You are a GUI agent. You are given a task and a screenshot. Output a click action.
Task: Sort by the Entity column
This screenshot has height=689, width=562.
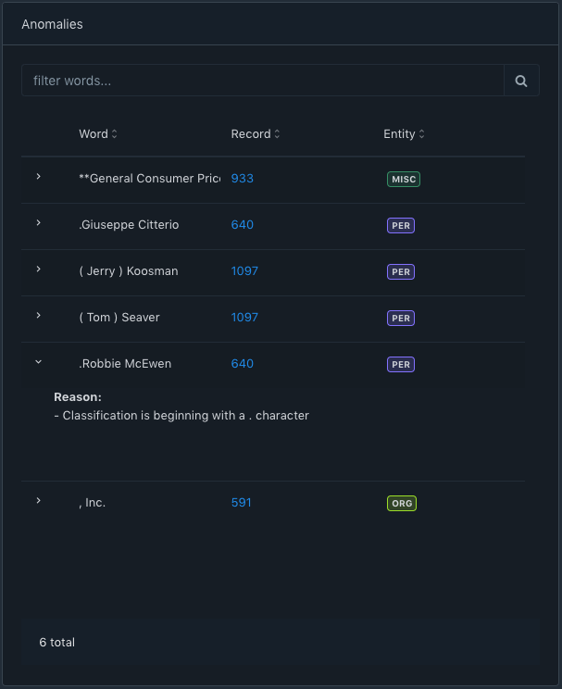(x=405, y=134)
